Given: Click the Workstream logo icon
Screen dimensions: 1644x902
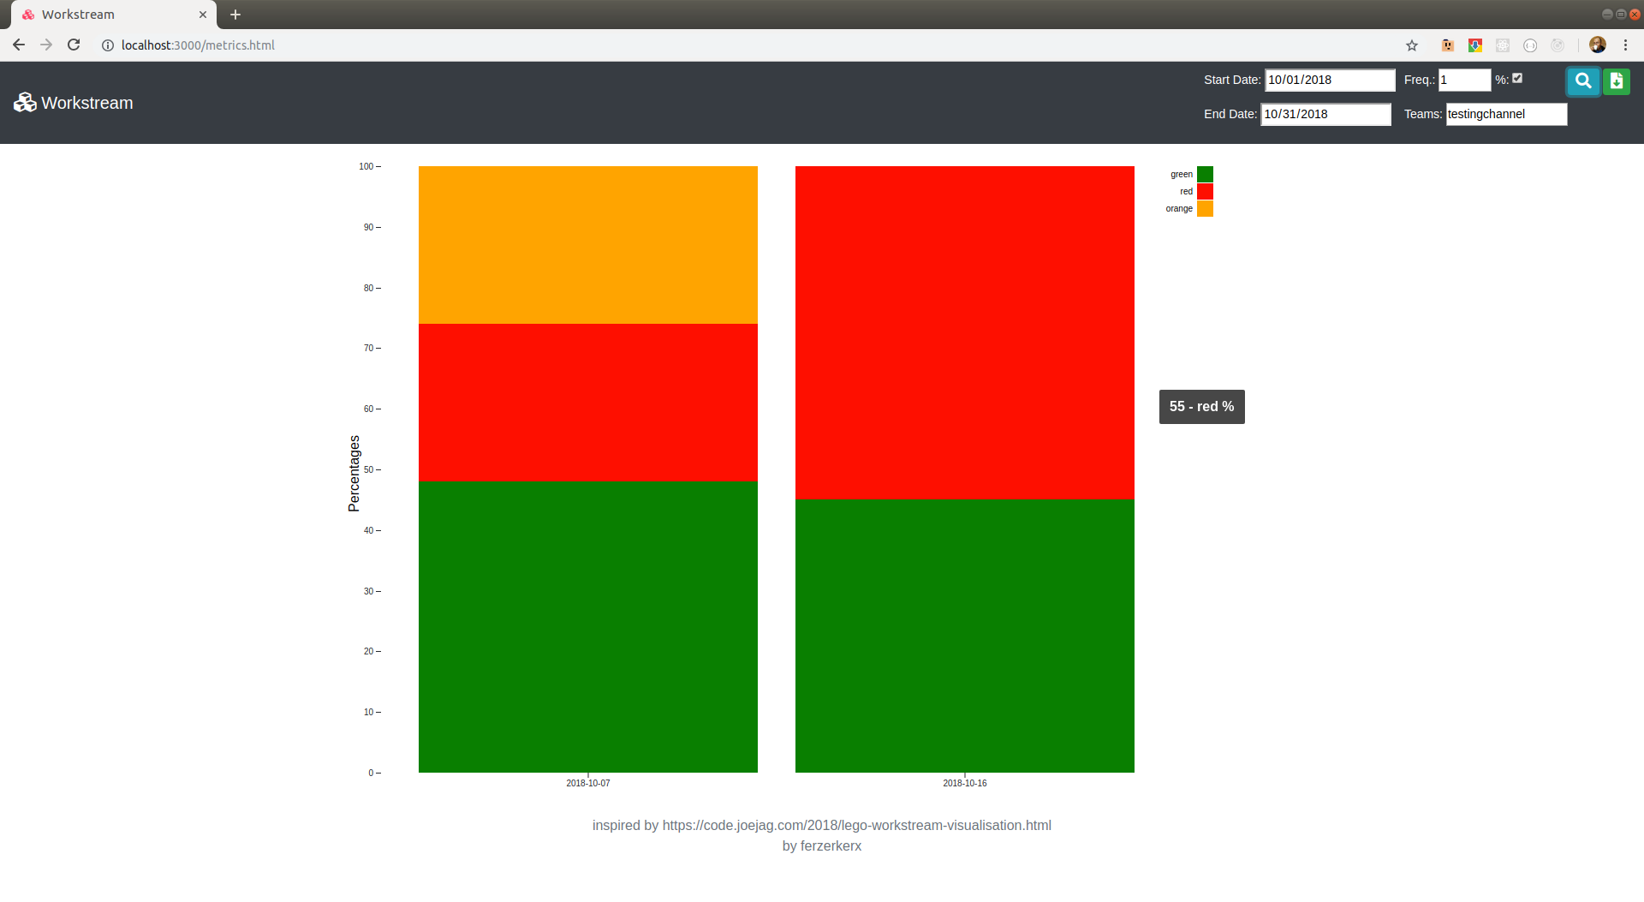Looking at the screenshot, I should (x=25, y=103).
